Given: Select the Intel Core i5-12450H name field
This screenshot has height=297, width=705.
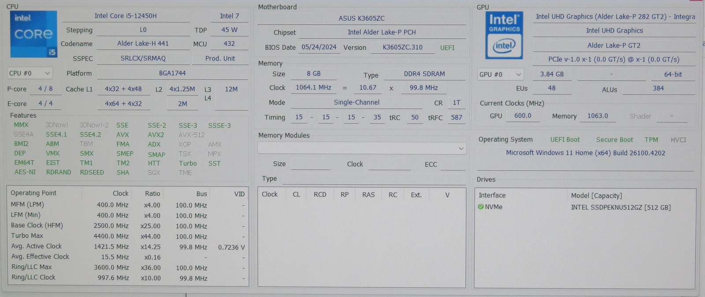Looking at the screenshot, I should click(x=126, y=16).
